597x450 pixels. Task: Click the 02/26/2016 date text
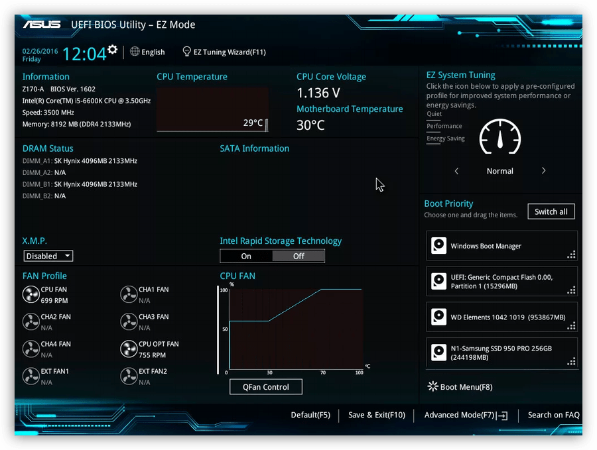point(40,51)
